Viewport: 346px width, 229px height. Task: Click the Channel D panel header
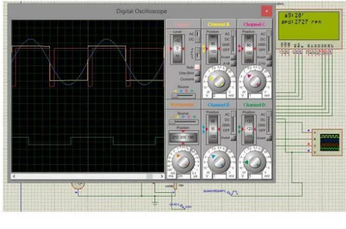pyautogui.click(x=254, y=105)
